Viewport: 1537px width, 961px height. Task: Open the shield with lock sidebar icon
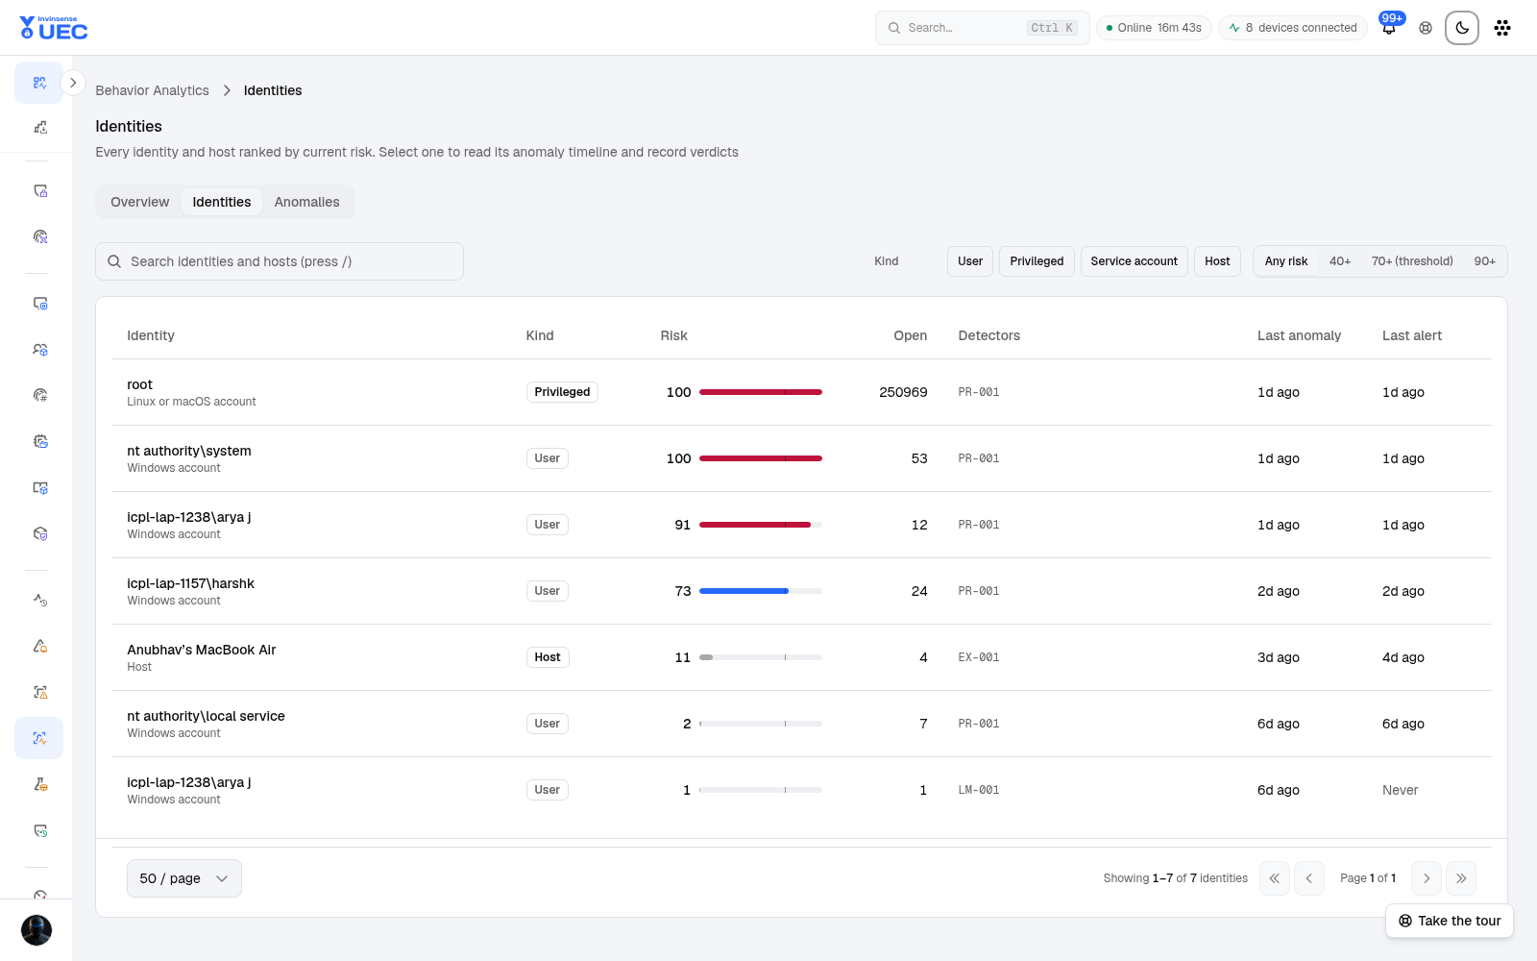tap(39, 190)
